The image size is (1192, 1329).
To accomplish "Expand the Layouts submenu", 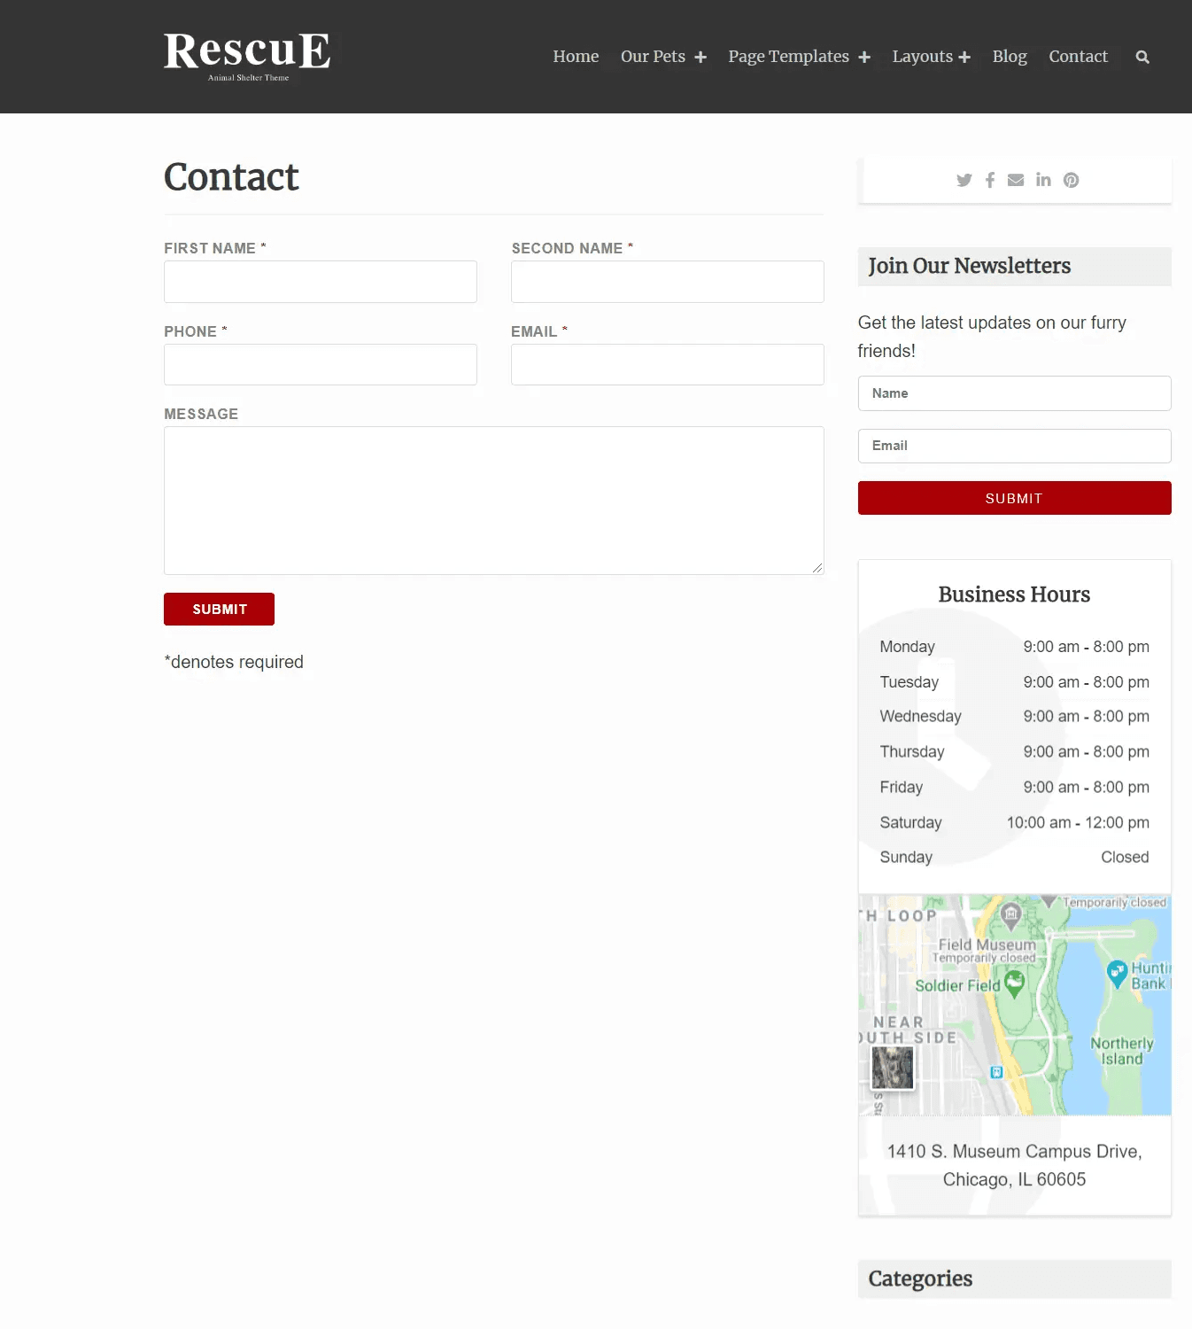I will pyautogui.click(x=964, y=58).
